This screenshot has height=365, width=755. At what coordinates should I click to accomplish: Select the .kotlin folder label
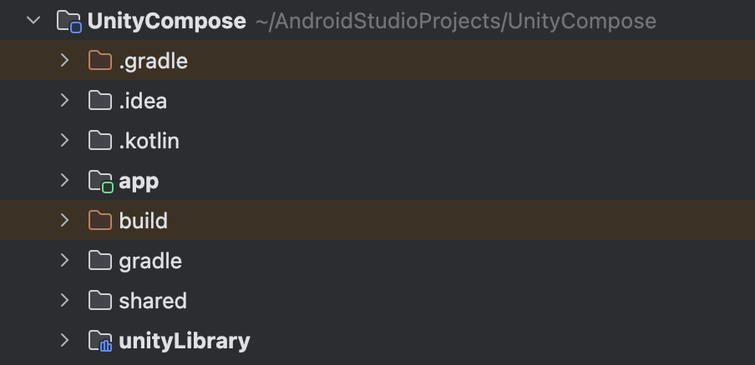[x=149, y=141]
